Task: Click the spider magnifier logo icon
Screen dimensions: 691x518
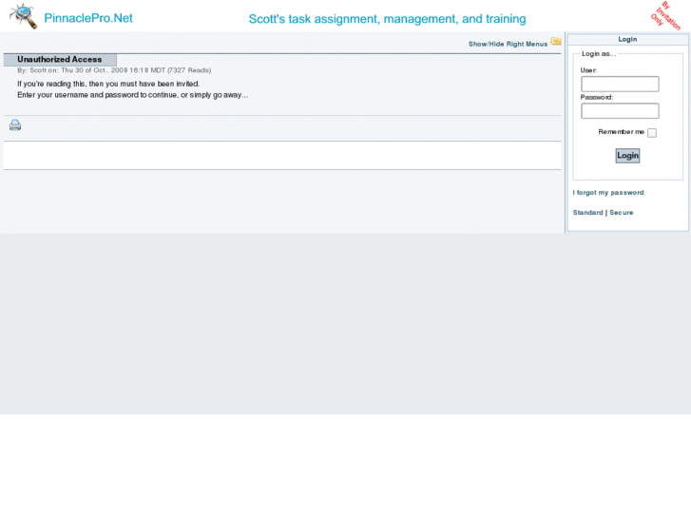Action: 24,16
